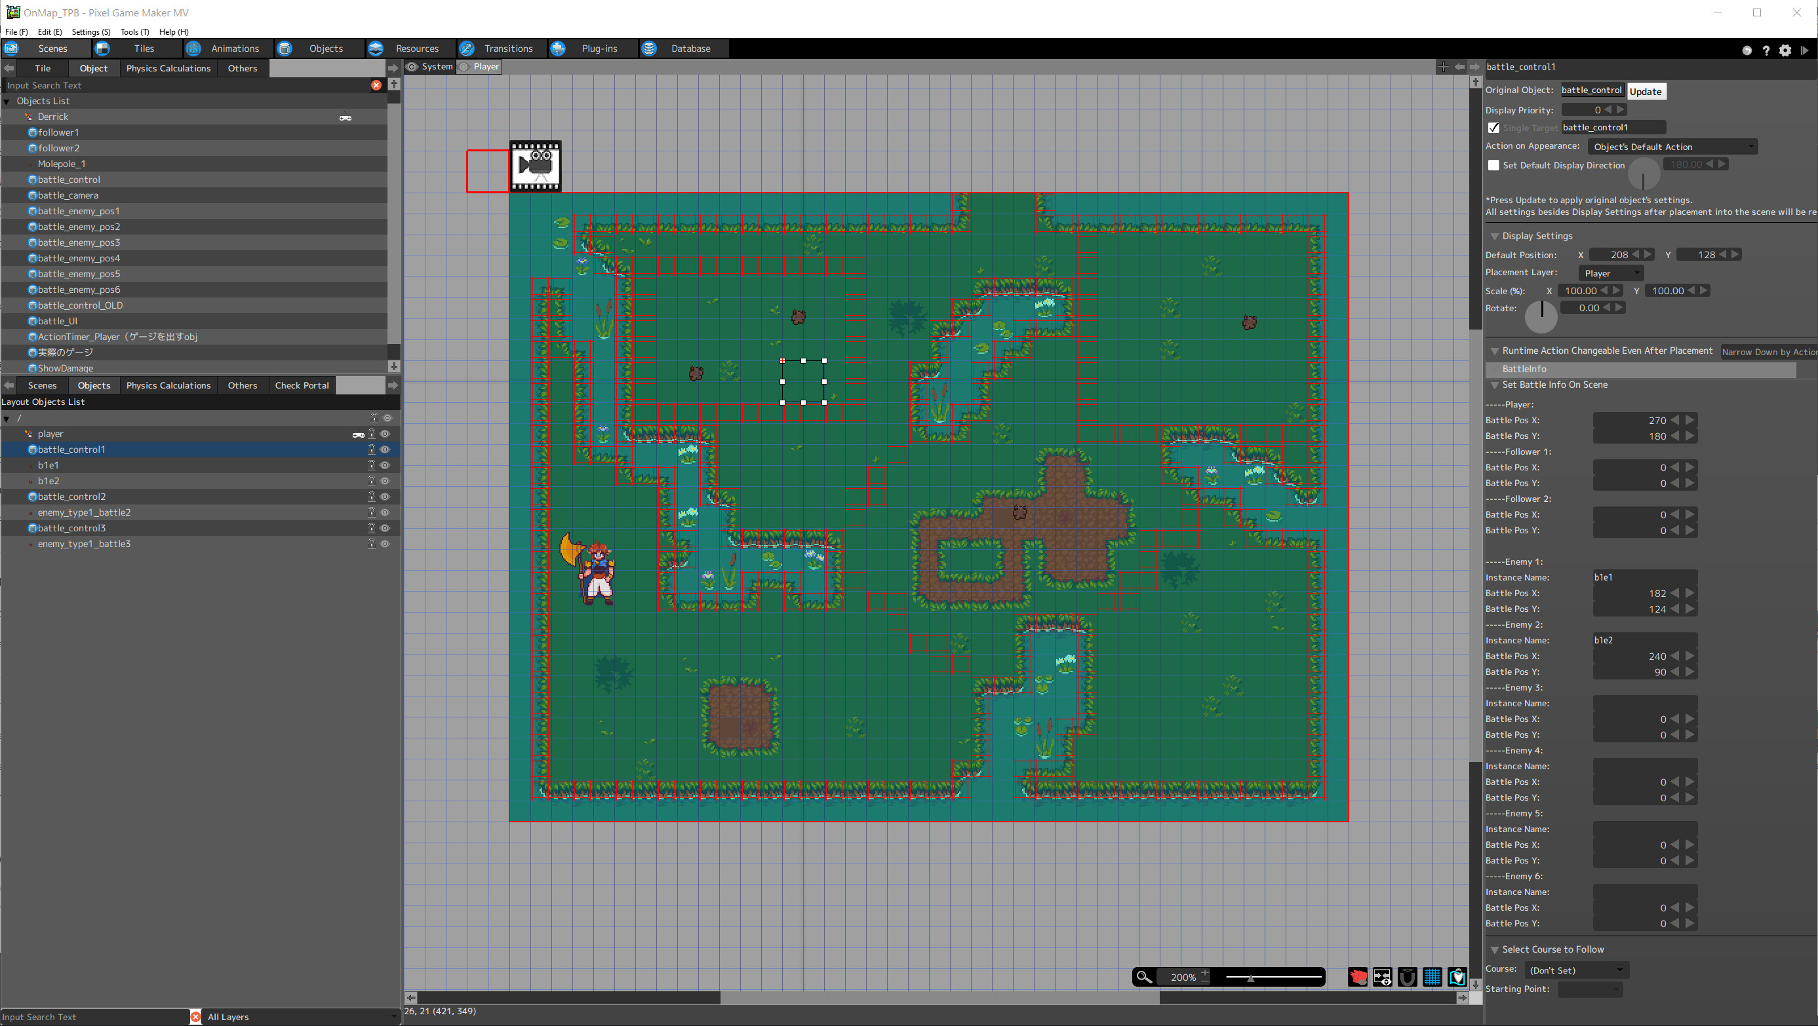Viewport: 1818px width, 1026px height.
Task: Switch to the Check Portal tab
Action: click(x=302, y=385)
